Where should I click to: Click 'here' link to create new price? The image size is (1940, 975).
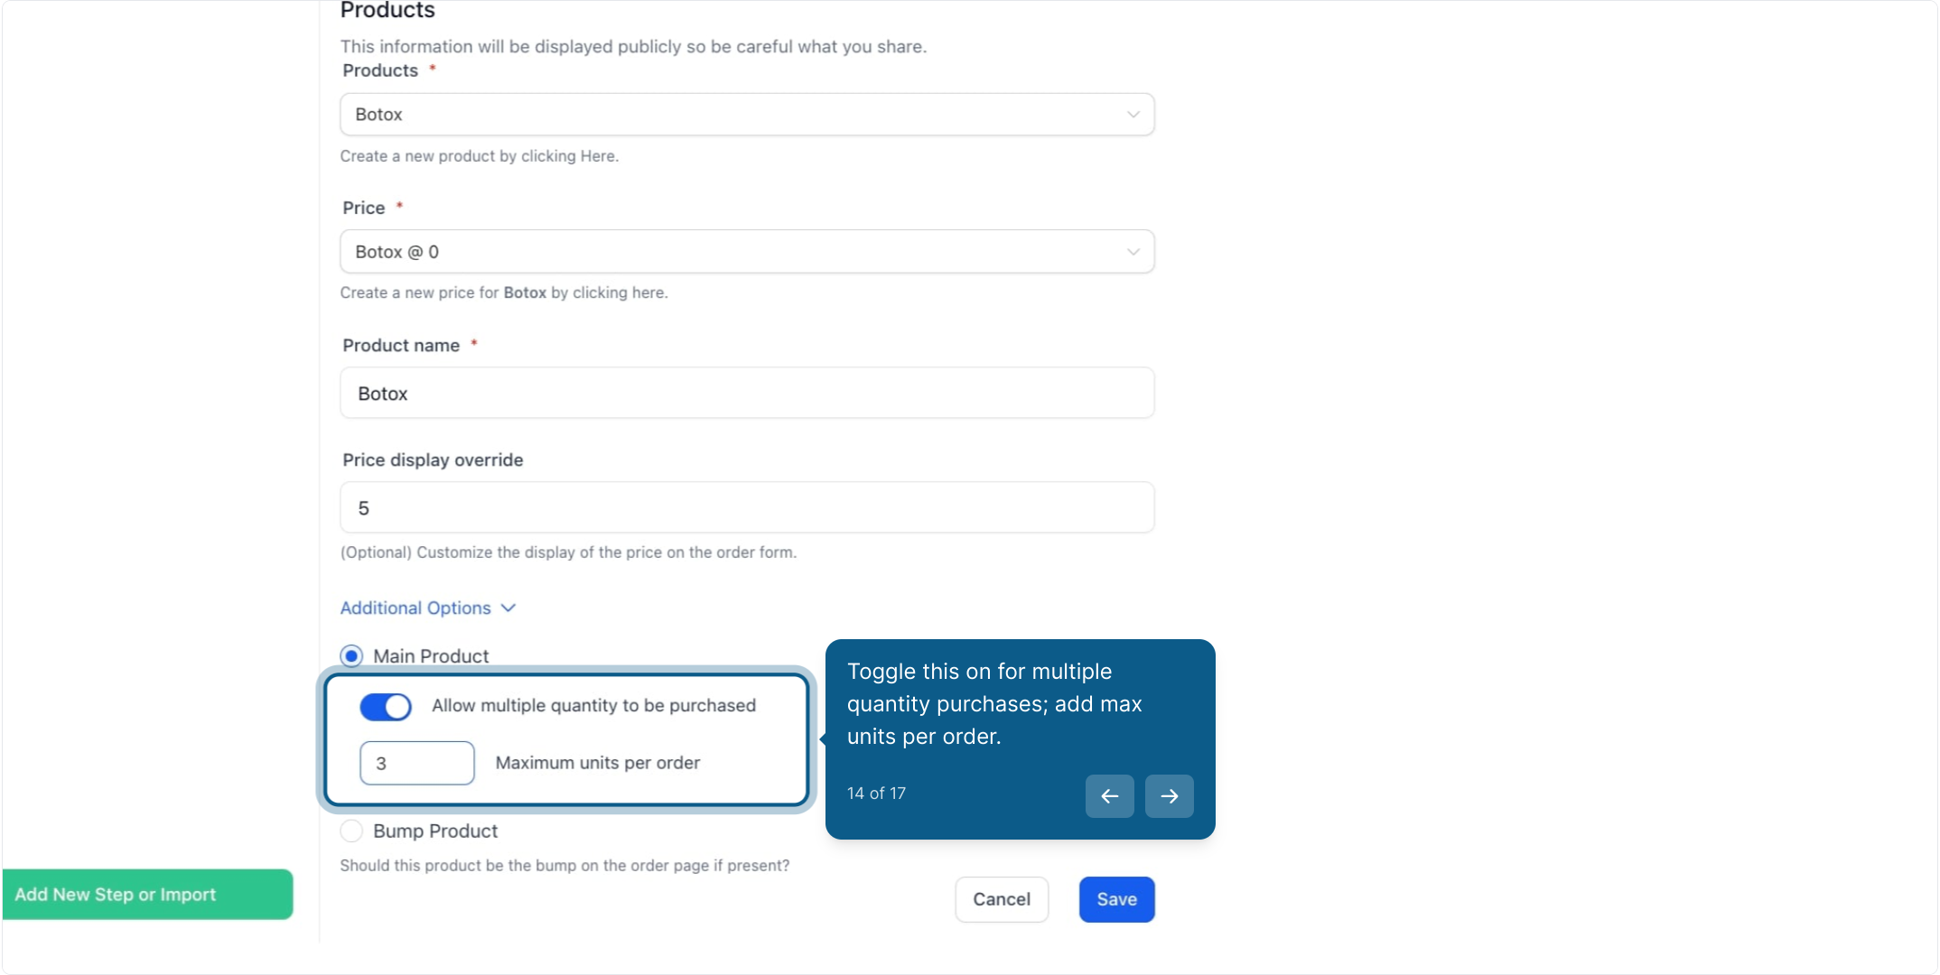coord(648,293)
